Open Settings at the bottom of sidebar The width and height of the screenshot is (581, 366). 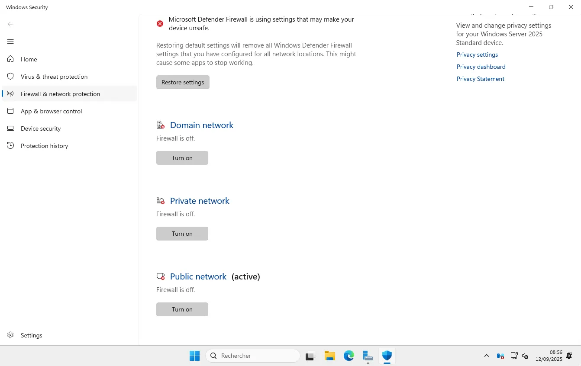[31, 335]
